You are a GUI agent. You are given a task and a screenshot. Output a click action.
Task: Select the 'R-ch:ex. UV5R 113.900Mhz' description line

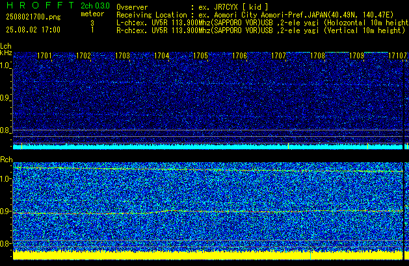pyautogui.click(x=261, y=30)
